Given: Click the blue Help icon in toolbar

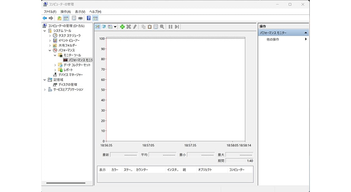Looking at the screenshot, I should [x=88, y=18].
